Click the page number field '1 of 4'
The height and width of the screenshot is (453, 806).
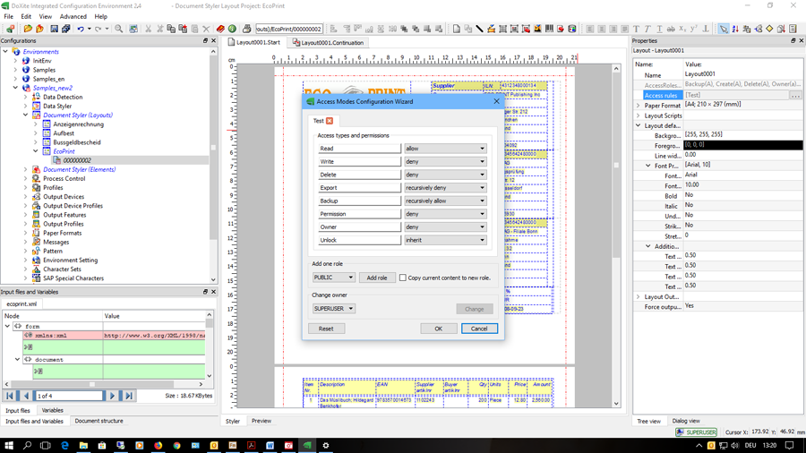click(69, 396)
